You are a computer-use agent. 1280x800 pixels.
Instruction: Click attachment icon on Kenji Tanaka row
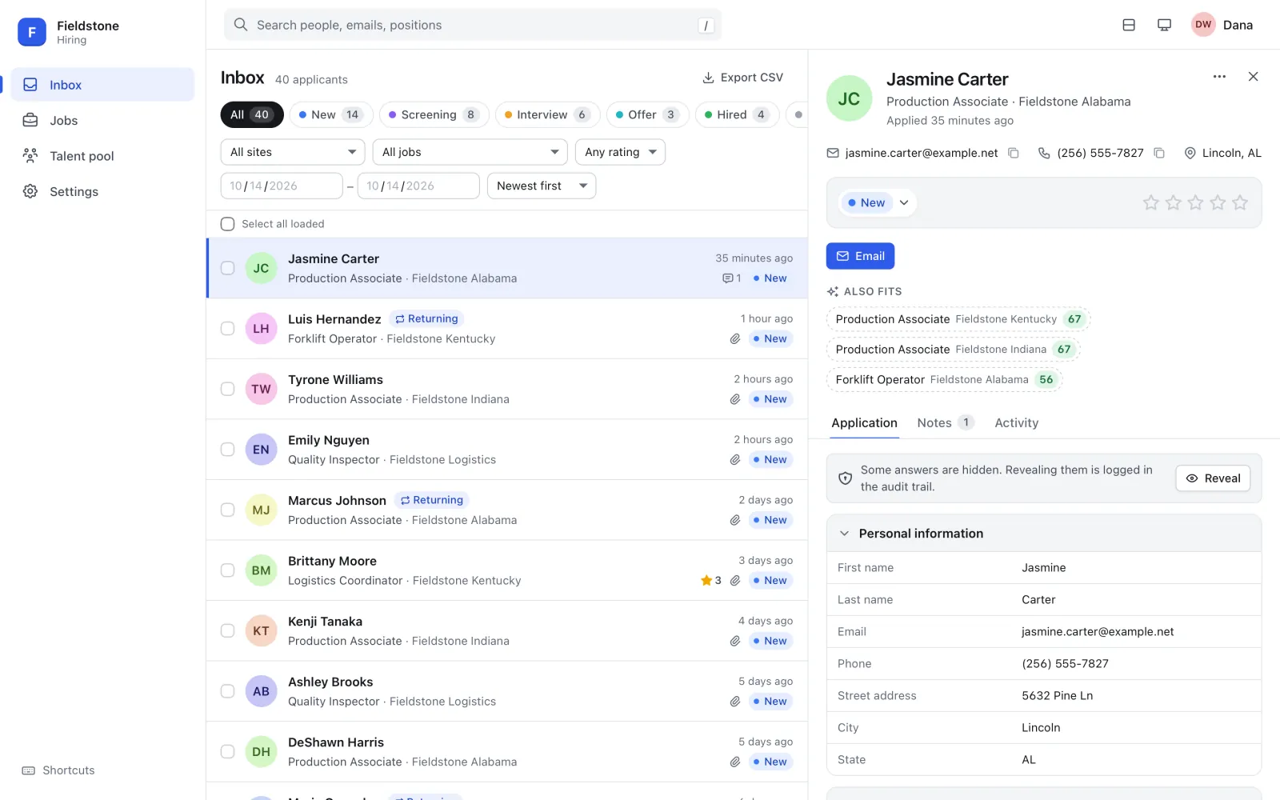(x=734, y=641)
